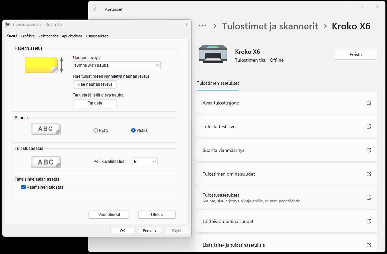Open the Tulostusasetukset settings row
The width and height of the screenshot is (387, 254).
pyautogui.click(x=287, y=198)
